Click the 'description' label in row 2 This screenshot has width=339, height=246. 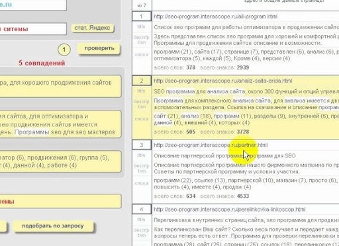pos(142,104)
